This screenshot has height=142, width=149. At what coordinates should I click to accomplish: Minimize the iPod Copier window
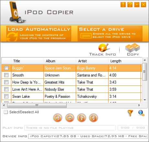(137, 5)
